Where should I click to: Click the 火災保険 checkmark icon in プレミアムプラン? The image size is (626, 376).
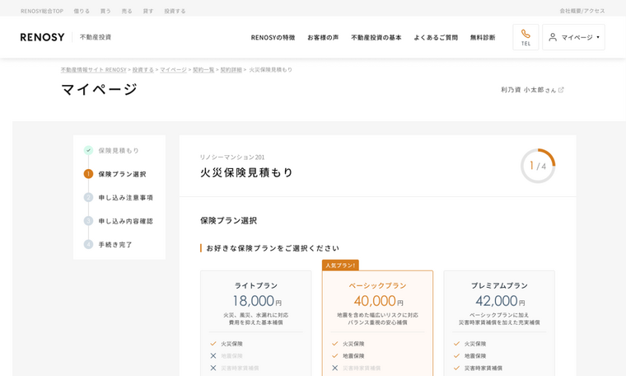pos(456,344)
